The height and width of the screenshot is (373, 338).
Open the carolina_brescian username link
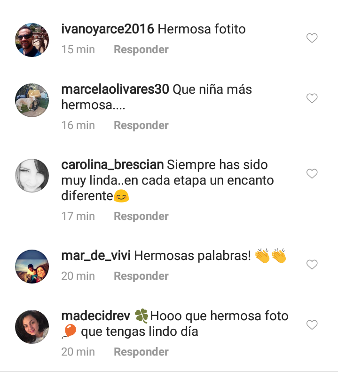tap(112, 165)
